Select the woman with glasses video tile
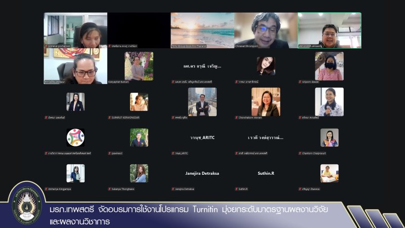The width and height of the screenshot is (405, 228). click(x=75, y=66)
